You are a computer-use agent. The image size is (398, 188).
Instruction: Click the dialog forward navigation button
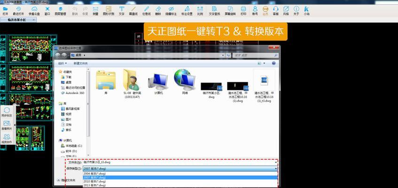pyautogui.click(x=64, y=55)
